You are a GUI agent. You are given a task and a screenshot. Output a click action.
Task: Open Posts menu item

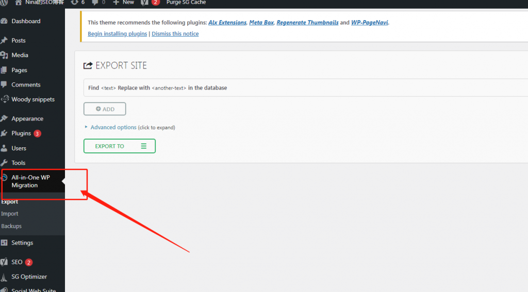tap(19, 40)
